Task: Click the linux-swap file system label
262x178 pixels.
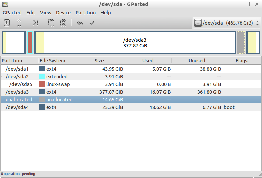Action: tap(58, 84)
